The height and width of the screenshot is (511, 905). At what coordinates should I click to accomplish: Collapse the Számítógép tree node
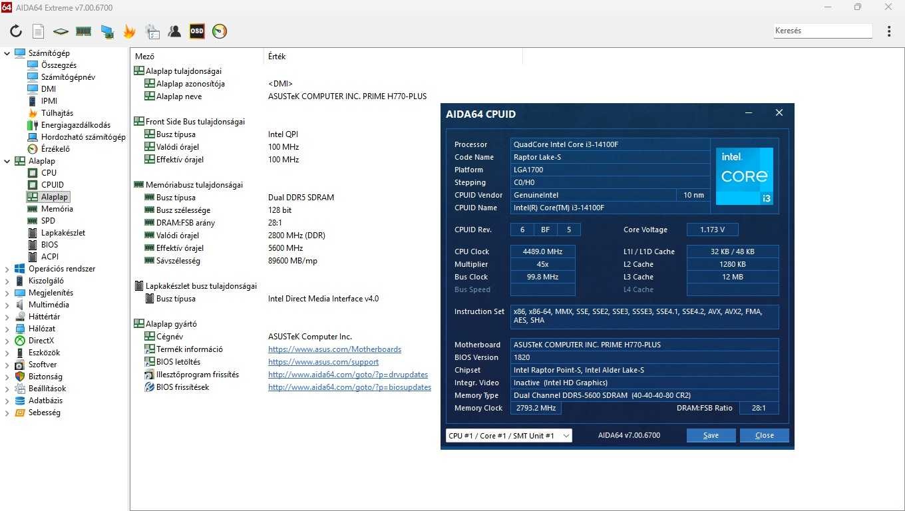tap(7, 53)
